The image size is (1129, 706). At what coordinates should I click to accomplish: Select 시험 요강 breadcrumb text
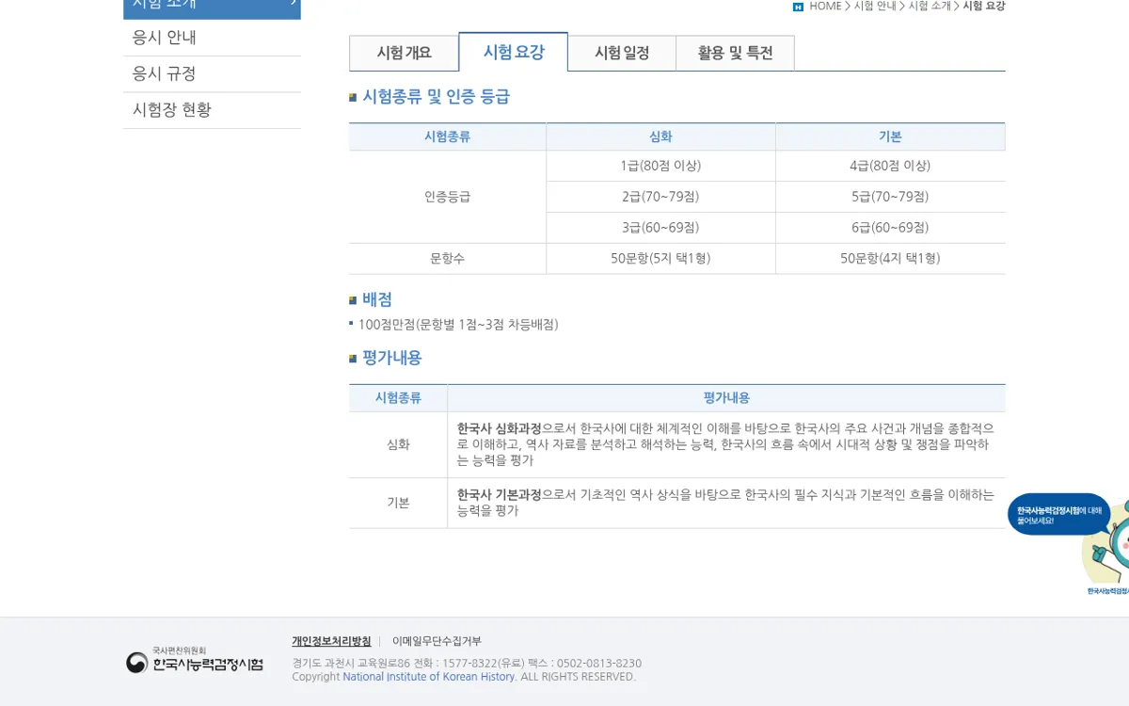(984, 6)
